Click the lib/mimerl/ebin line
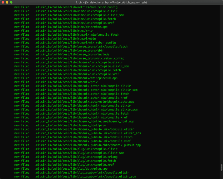This screenshot has height=179, width=223. [55, 39]
